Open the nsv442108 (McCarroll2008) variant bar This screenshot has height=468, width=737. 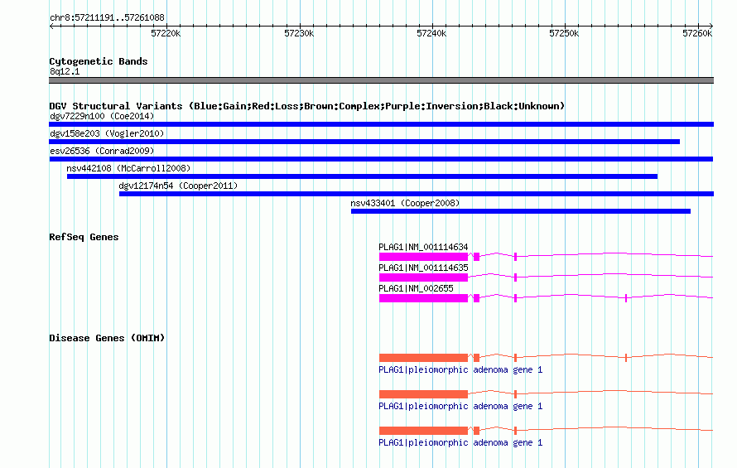pos(362,176)
